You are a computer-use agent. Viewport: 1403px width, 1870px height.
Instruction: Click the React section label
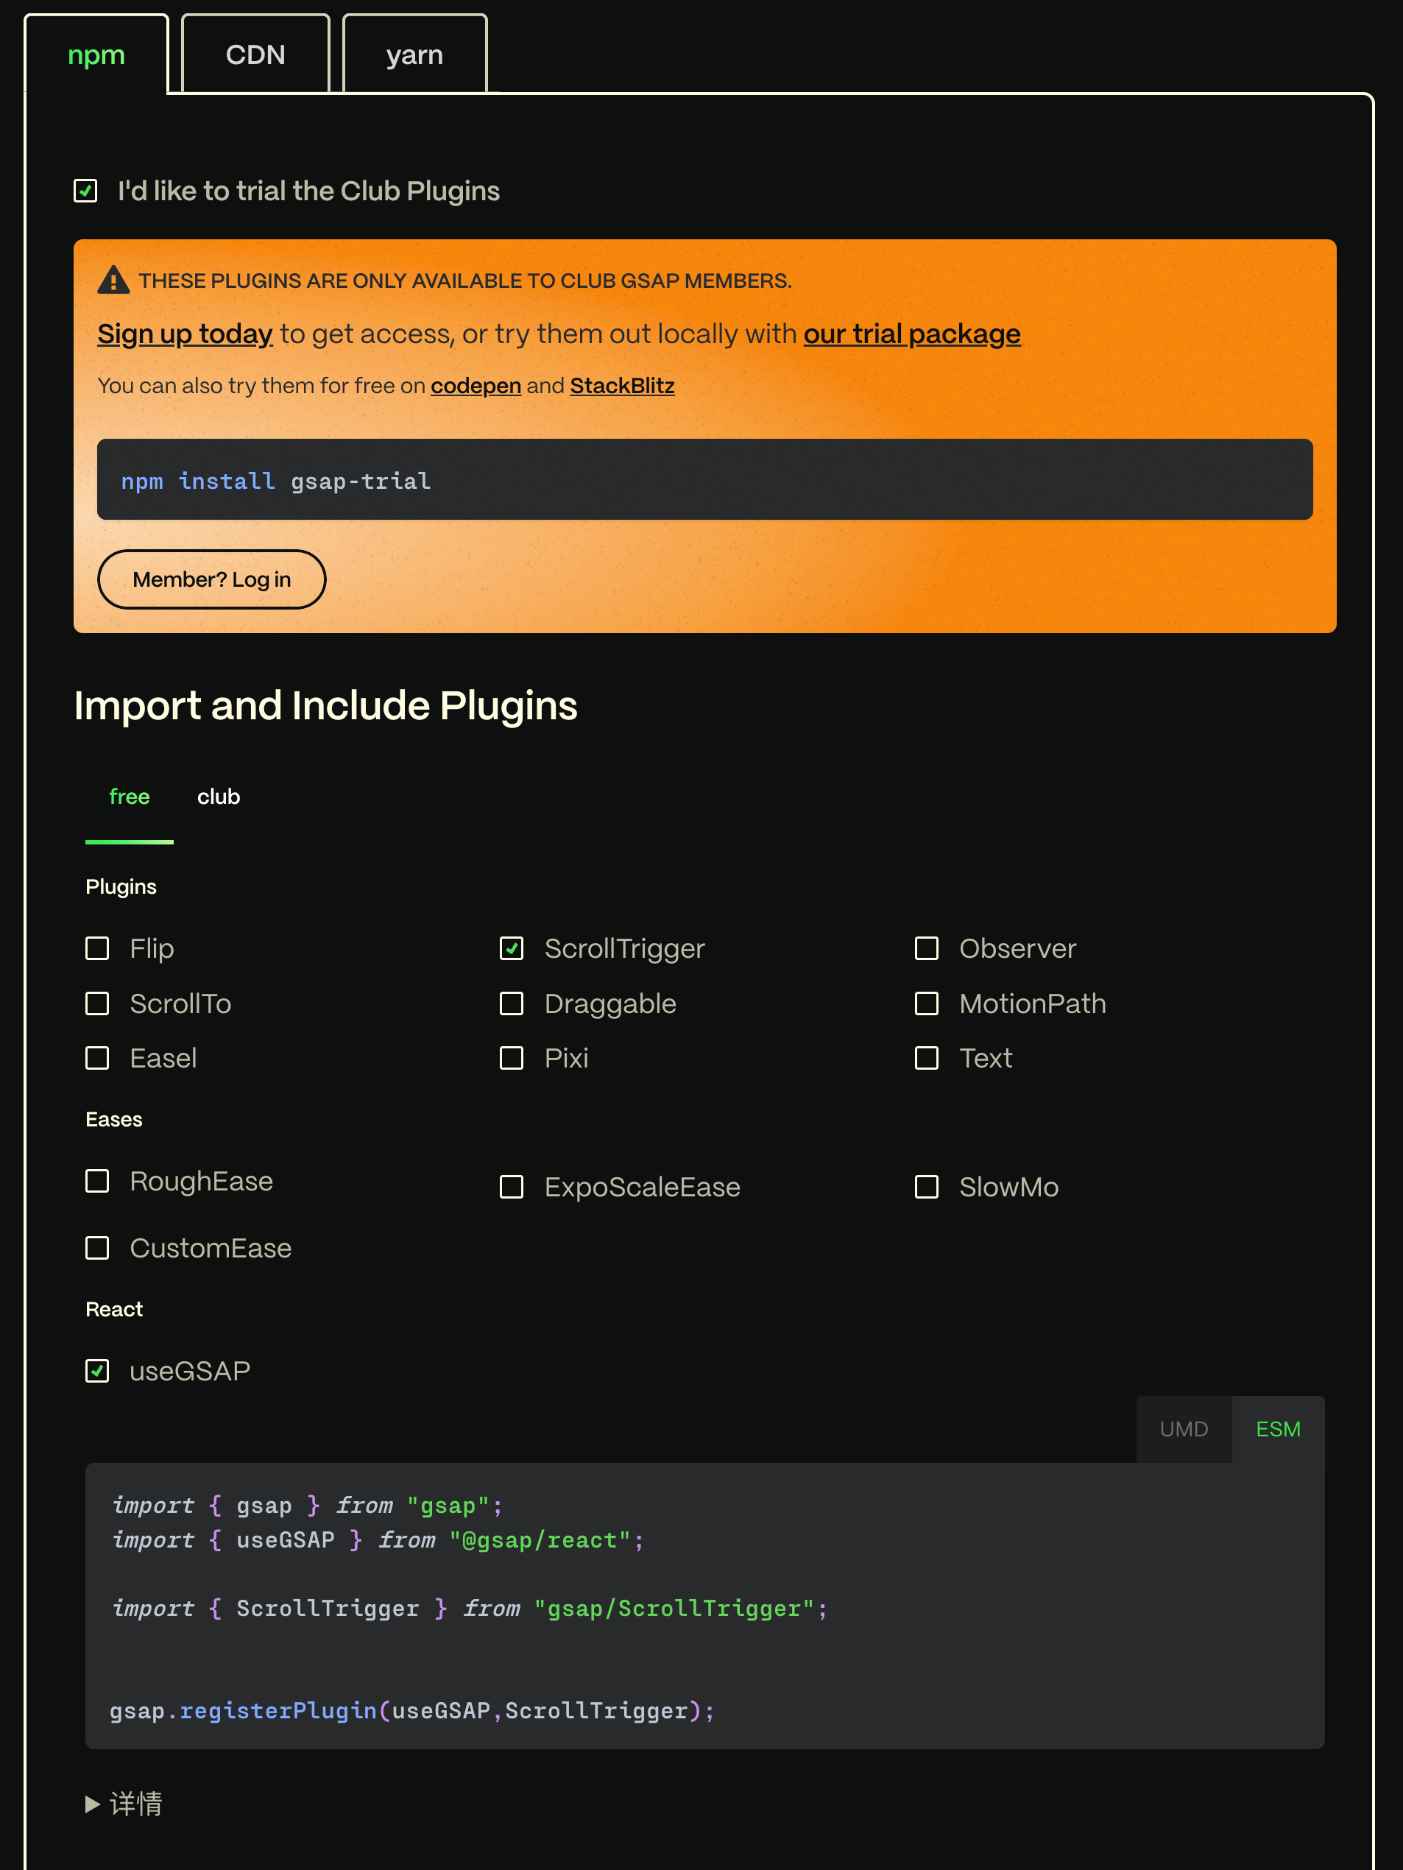tap(114, 1310)
